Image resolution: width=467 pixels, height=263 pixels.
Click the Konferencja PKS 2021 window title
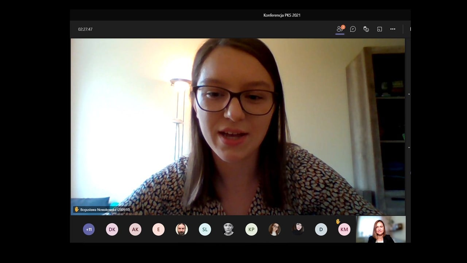pos(282,15)
